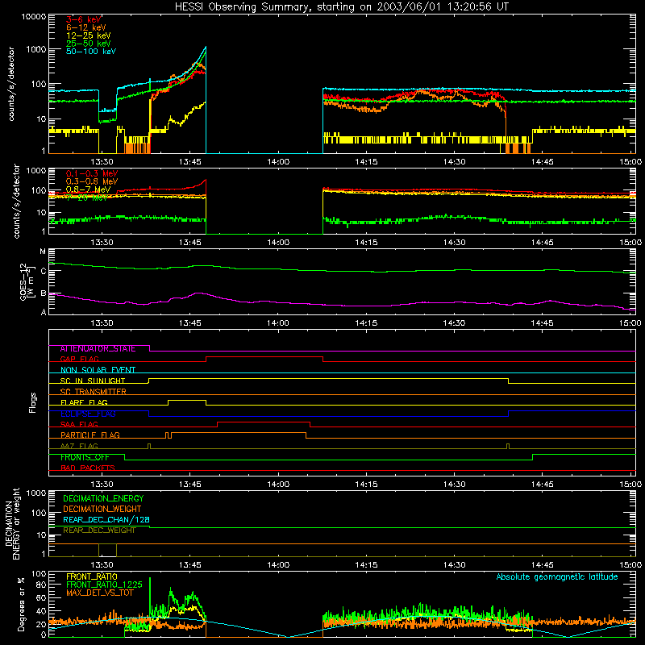The height and width of the screenshot is (645, 645).
Task: Select the SAA_FLAG label
Action: 79,424
